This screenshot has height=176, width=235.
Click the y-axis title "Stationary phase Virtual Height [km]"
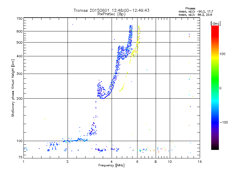point(13,88)
